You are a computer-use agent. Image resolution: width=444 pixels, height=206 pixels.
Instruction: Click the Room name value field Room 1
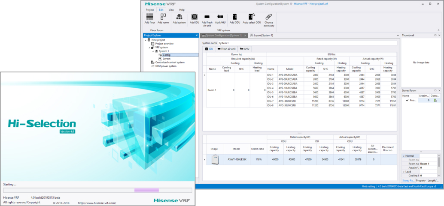[429, 164]
